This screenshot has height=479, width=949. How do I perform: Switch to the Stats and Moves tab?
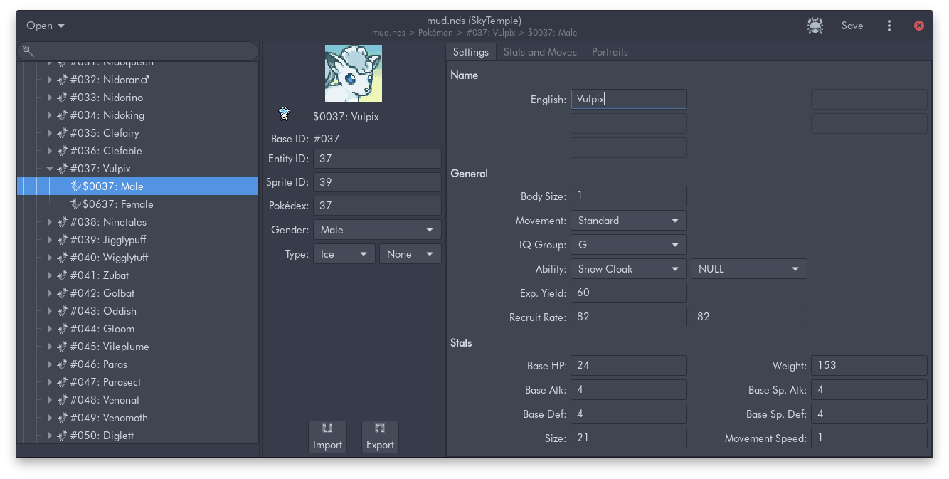coord(540,52)
